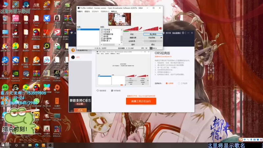Open Microsoft Edge on the taskbar

pos(36,145)
